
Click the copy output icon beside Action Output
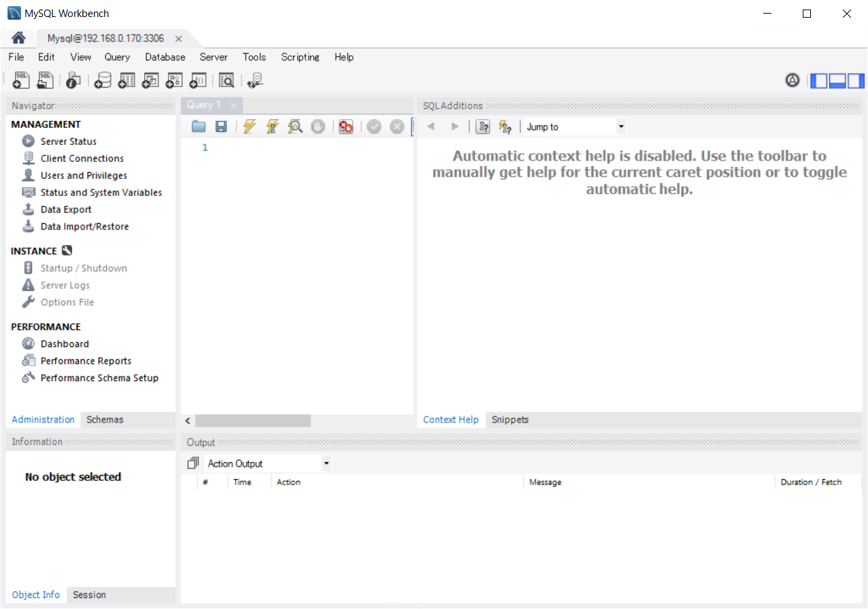193,463
